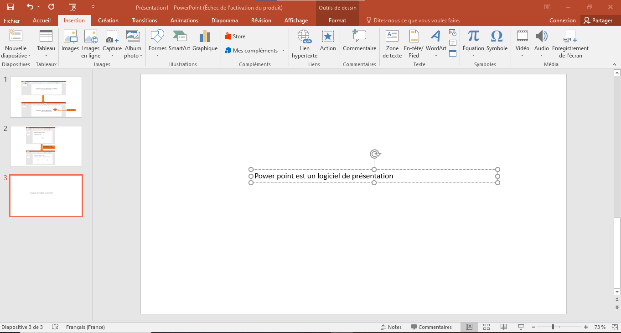Select slide 1 thumbnail
This screenshot has width=621, height=333.
pyautogui.click(x=46, y=97)
